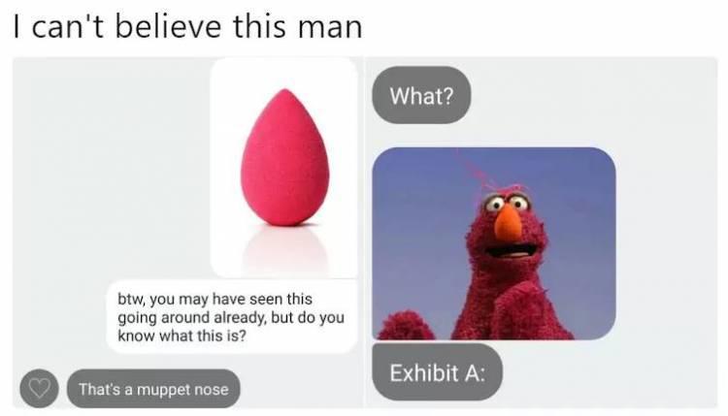
Task: Click the word "believe" in the caption
Action: click(x=168, y=27)
